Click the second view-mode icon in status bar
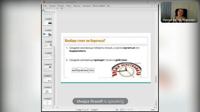Screen dimensions: 200x112 [x=124, y=110]
